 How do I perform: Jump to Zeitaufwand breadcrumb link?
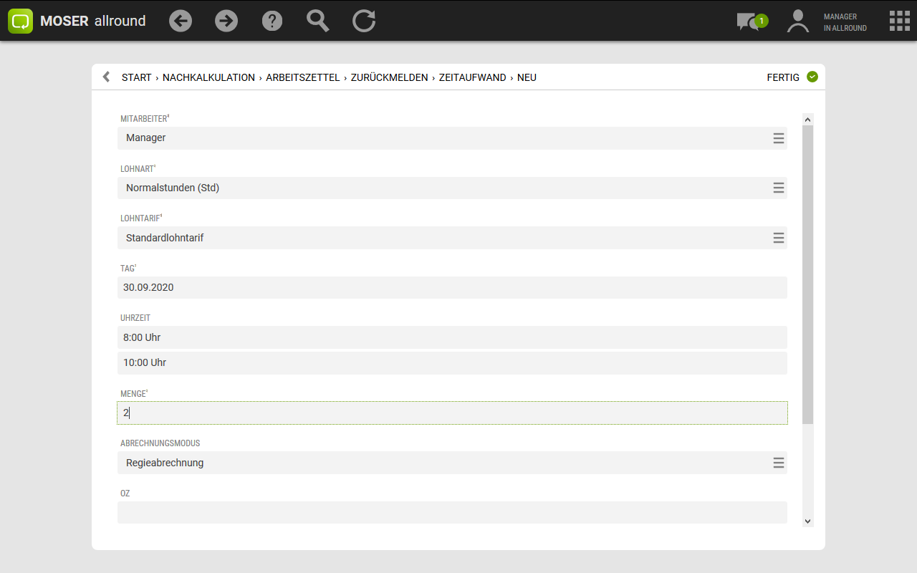point(472,77)
